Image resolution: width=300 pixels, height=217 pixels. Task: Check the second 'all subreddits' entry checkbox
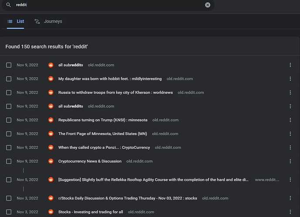click(9, 106)
